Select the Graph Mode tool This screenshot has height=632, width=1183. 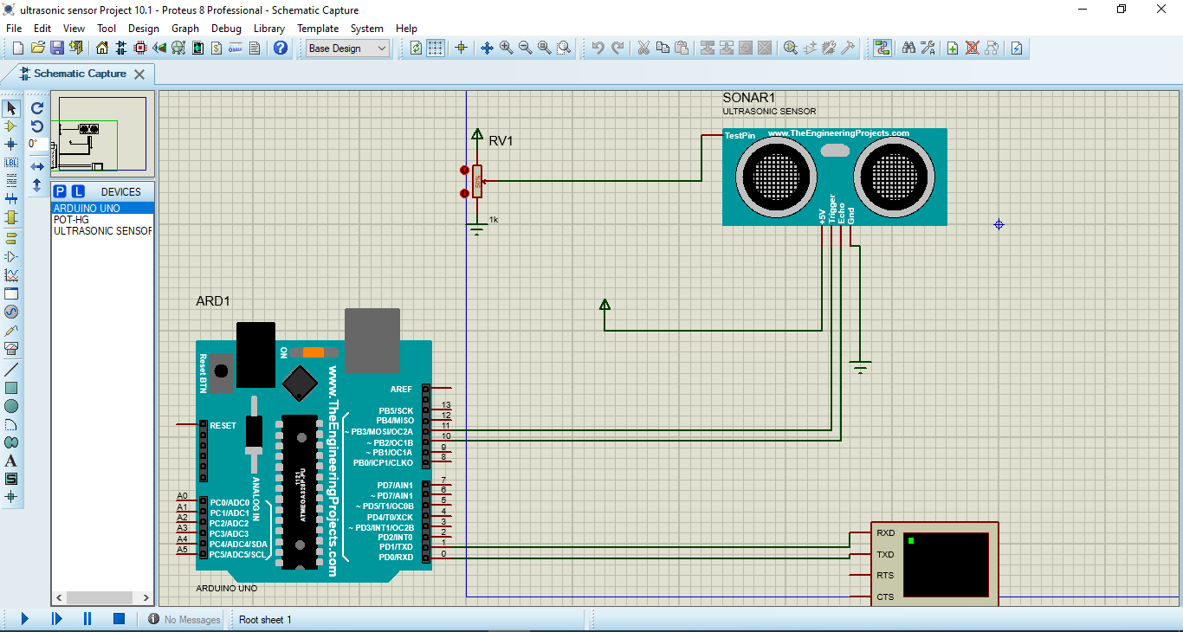(11, 275)
